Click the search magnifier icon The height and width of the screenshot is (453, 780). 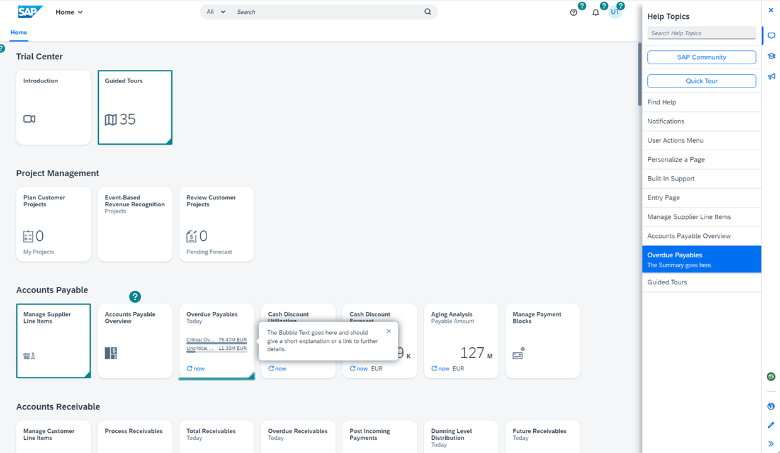point(428,12)
